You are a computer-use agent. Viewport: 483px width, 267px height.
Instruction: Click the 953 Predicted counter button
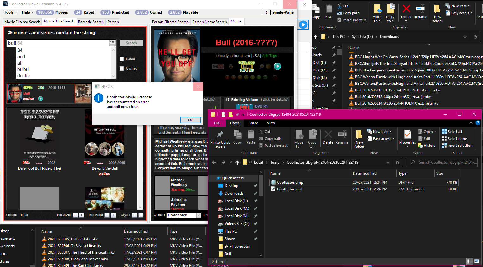pos(115,12)
